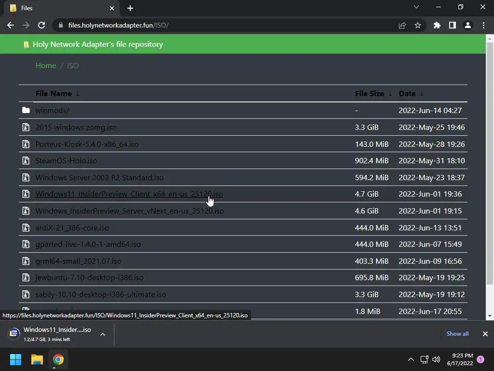Click the file icon beside jewbuntu-7.10 iso
The height and width of the screenshot is (371, 494).
[26, 278]
